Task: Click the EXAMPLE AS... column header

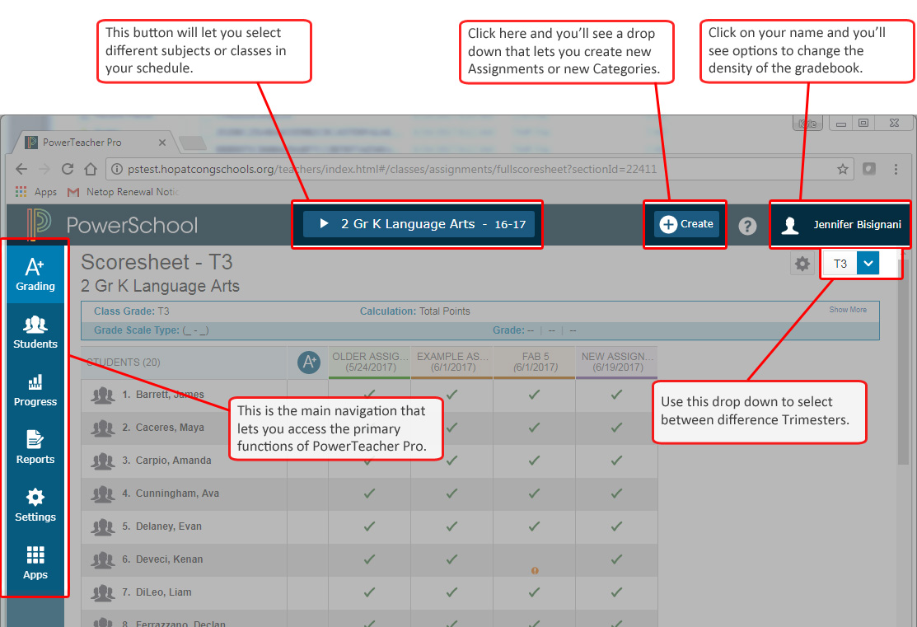Action: pyautogui.click(x=452, y=362)
